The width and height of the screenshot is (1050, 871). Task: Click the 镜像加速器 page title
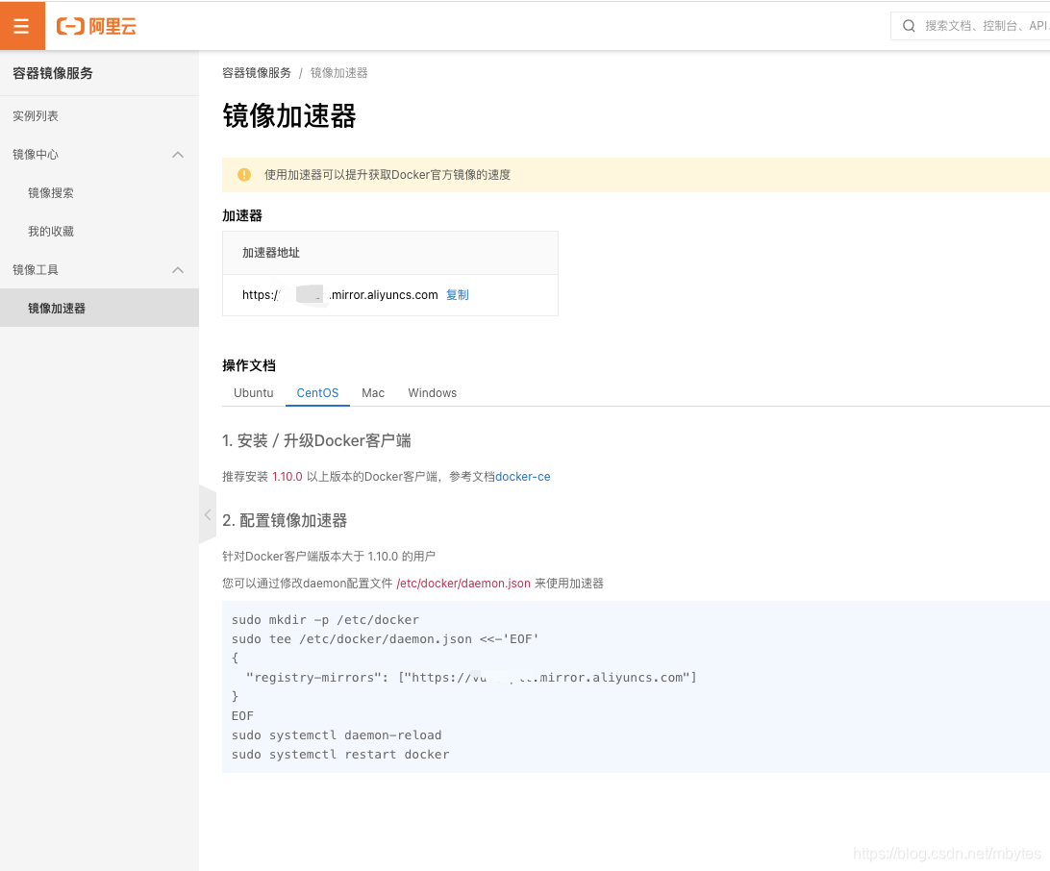[289, 115]
